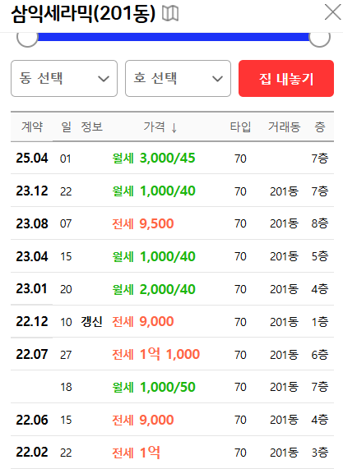The height and width of the screenshot is (469, 343).
Task: Click the 갱신 renewal label
Action: point(91,322)
